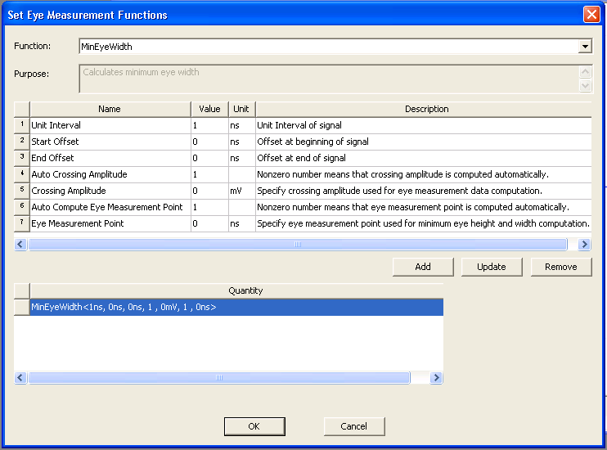Viewport: 607px width, 450px height.
Task: Remove the selected quantity
Action: [x=561, y=267]
